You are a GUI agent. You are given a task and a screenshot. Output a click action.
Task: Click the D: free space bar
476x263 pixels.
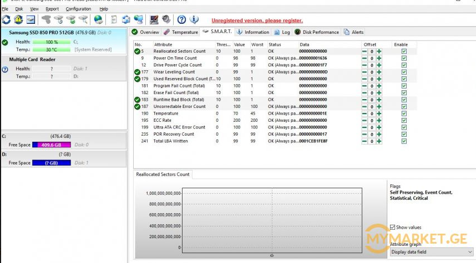point(52,163)
